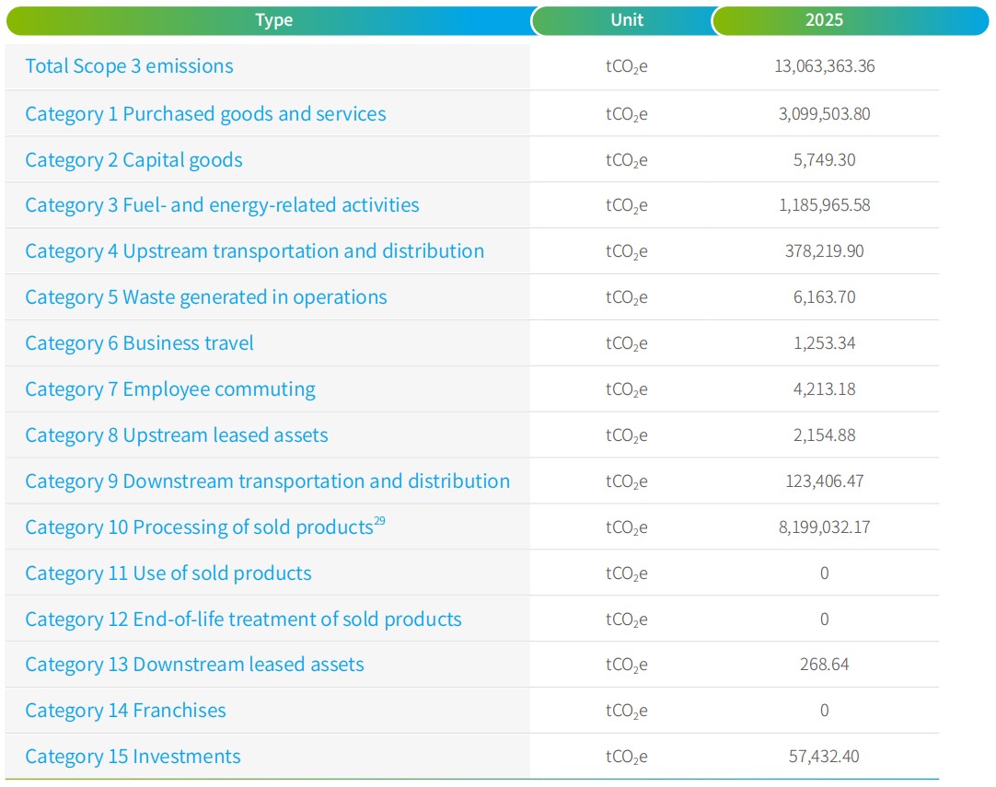
Task: Click the 0 value for Category 11
Action: point(824,573)
